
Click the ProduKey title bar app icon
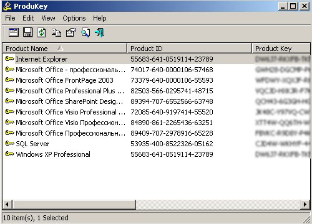pos(7,6)
